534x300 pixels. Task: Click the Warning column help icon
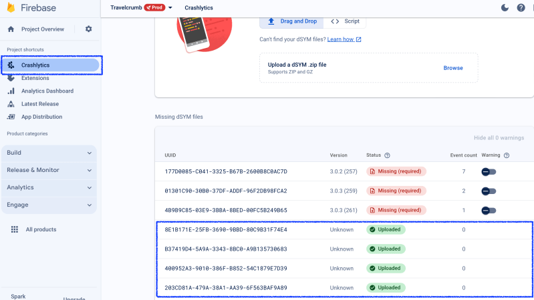[x=506, y=155]
